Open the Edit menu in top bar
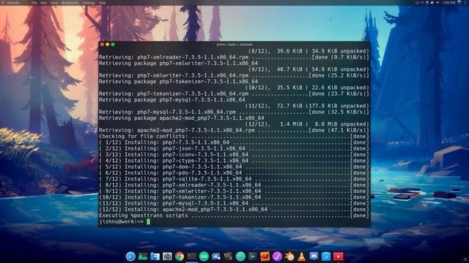Screen dimensions: 469x263 44,3
